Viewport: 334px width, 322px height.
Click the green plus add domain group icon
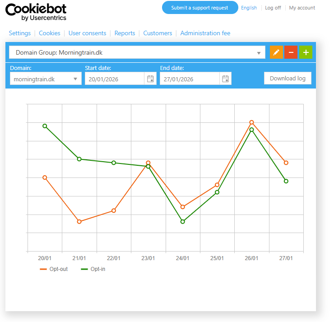click(x=306, y=52)
